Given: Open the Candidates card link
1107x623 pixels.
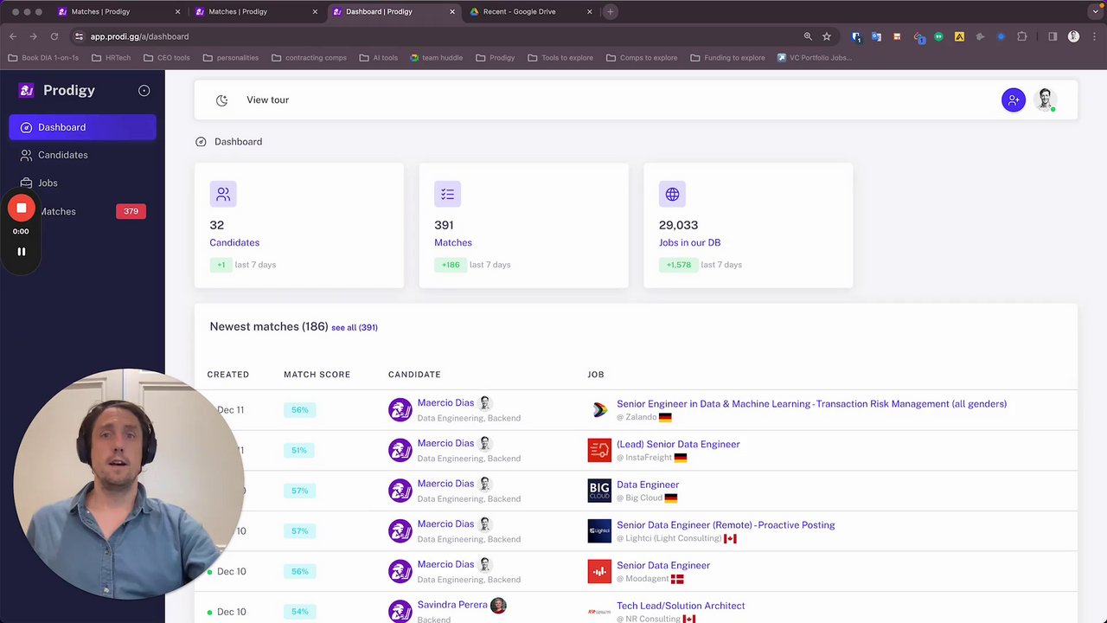Looking at the screenshot, I should (x=234, y=242).
